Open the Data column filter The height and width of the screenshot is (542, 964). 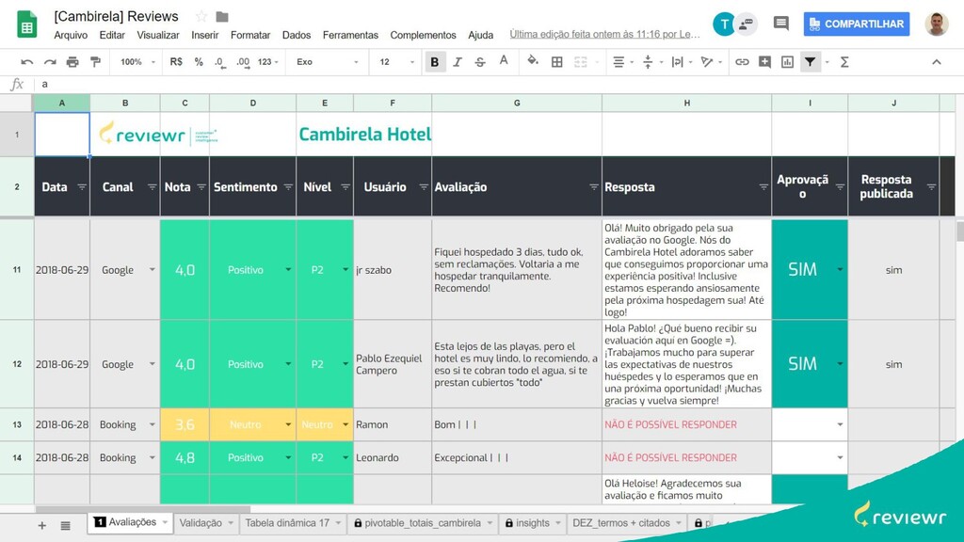coord(82,187)
